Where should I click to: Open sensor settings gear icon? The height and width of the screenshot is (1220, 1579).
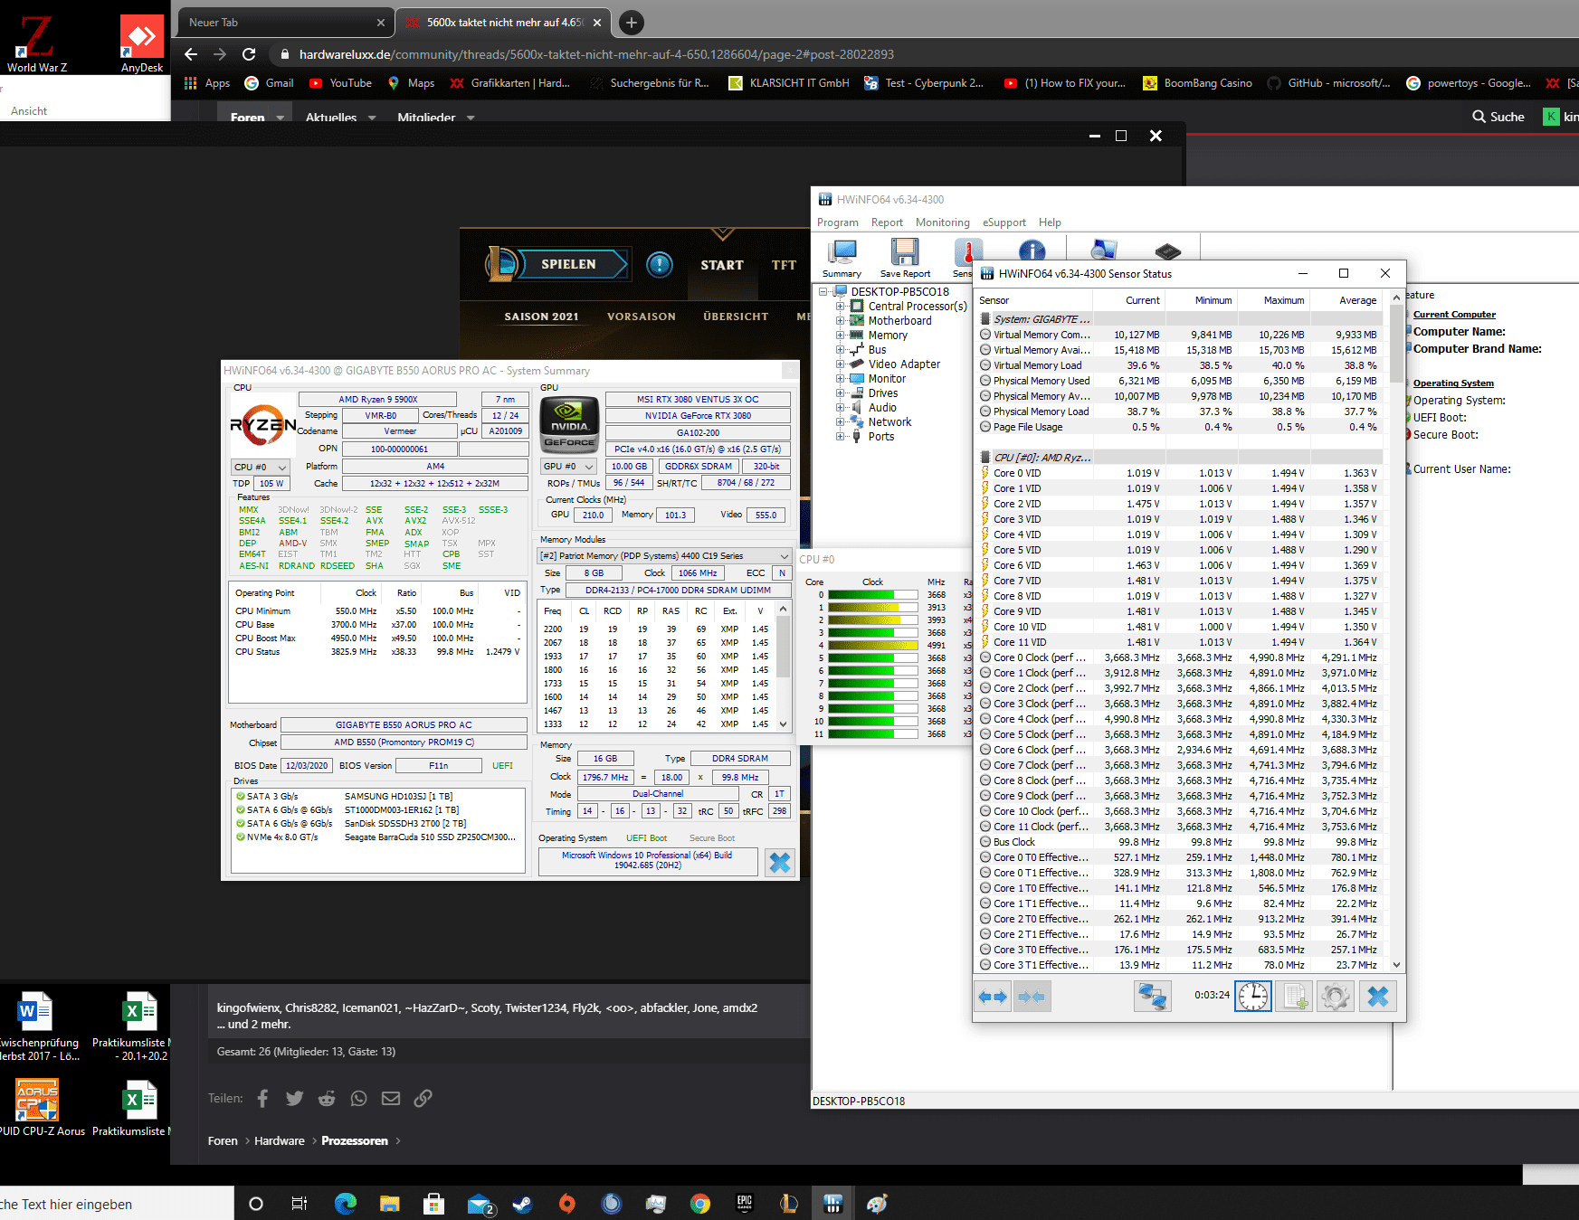1336,997
